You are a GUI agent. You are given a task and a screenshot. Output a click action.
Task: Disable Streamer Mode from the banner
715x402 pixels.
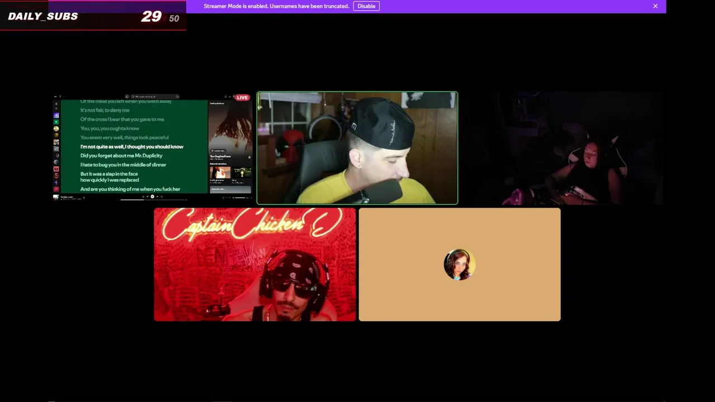pyautogui.click(x=366, y=6)
